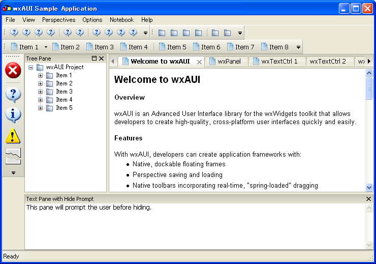Click the large question mark icon in the left vertical toolbar
This screenshot has height=264, width=376.
click(x=13, y=95)
